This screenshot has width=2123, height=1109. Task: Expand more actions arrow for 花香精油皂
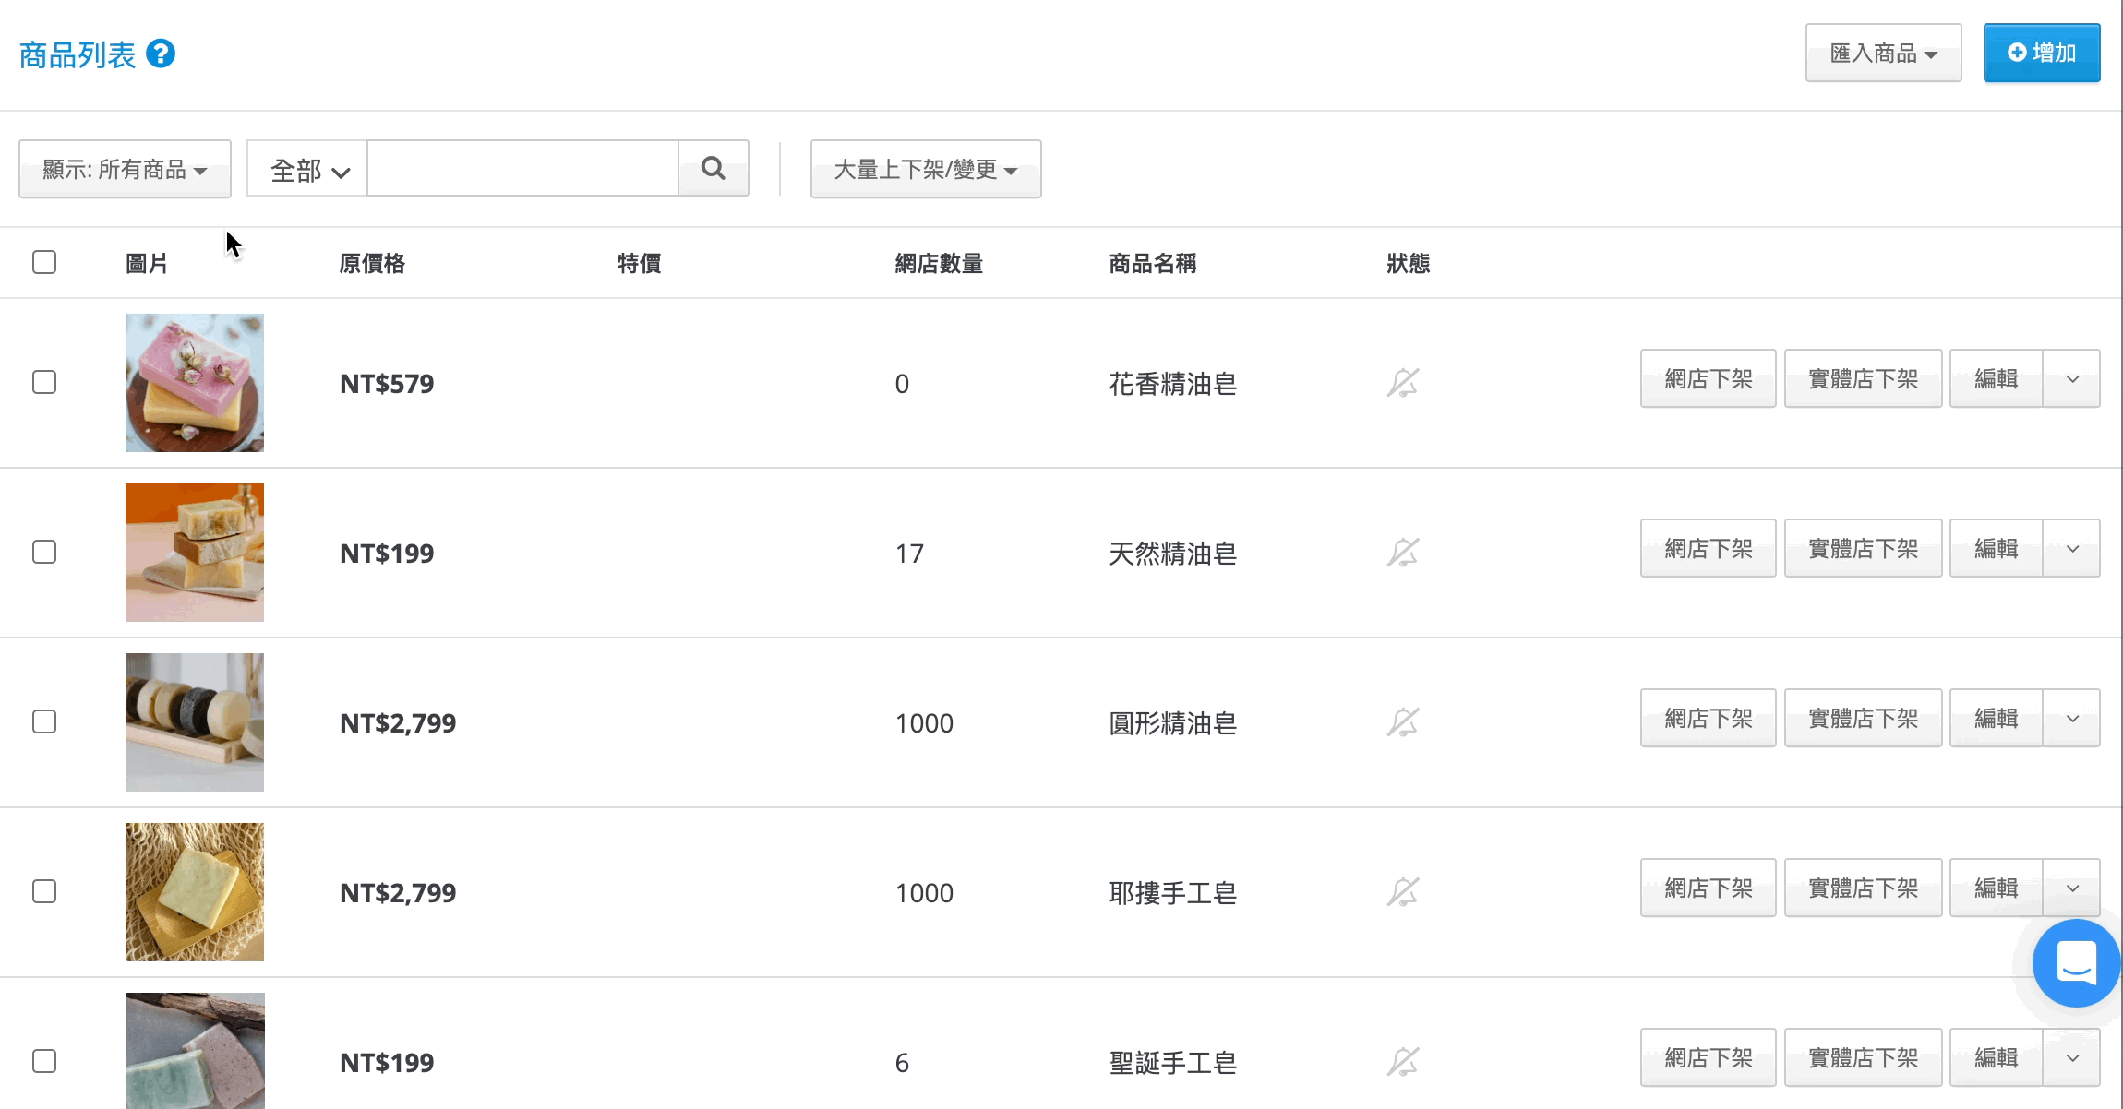tap(2072, 378)
